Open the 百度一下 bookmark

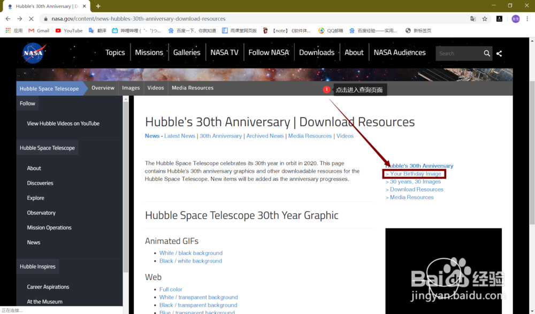192,30
